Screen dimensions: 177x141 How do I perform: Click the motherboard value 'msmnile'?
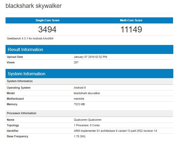pyautogui.click(x=79, y=99)
